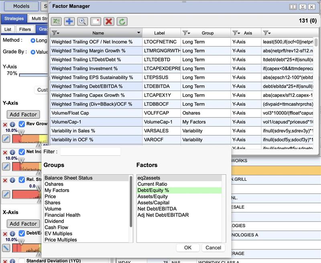The height and width of the screenshot is (263, 321).
Task: Click info icon beside Rev Growth factor
Action: (13, 125)
